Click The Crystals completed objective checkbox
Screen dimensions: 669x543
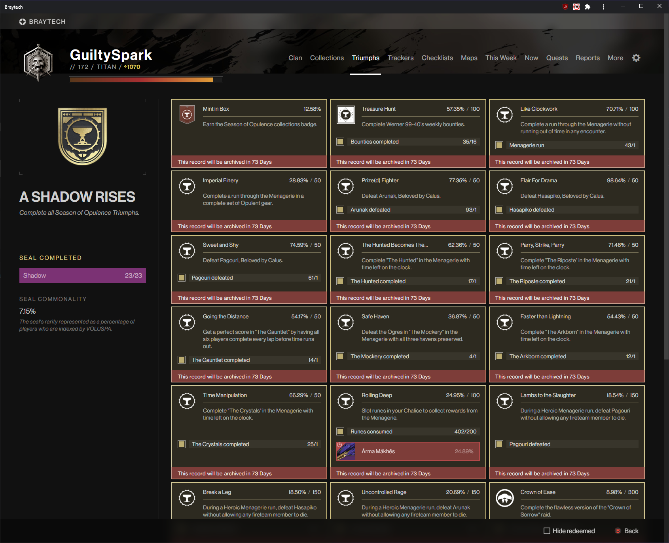point(182,444)
